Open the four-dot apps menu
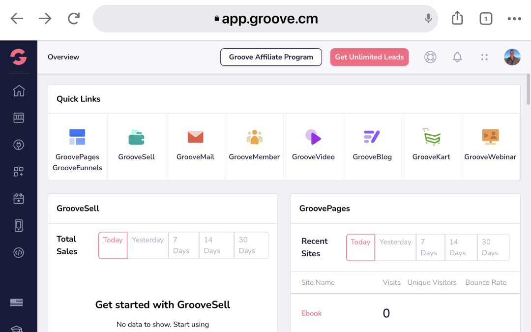 click(484, 57)
